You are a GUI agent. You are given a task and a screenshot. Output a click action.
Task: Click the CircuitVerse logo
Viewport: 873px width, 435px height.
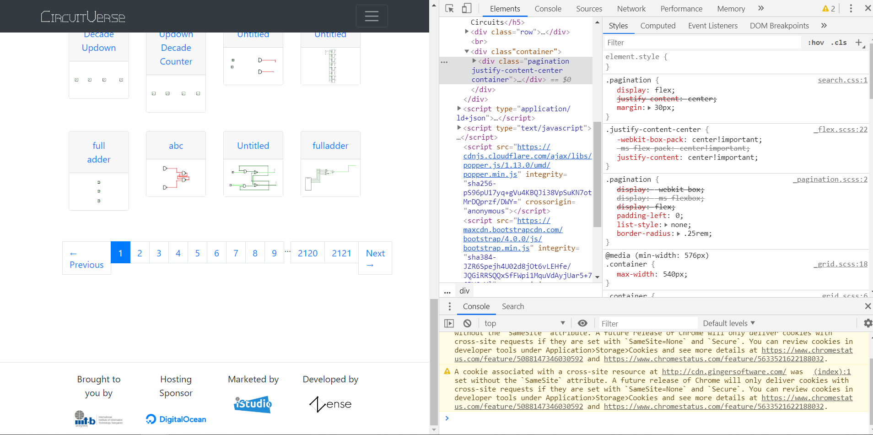pyautogui.click(x=83, y=16)
